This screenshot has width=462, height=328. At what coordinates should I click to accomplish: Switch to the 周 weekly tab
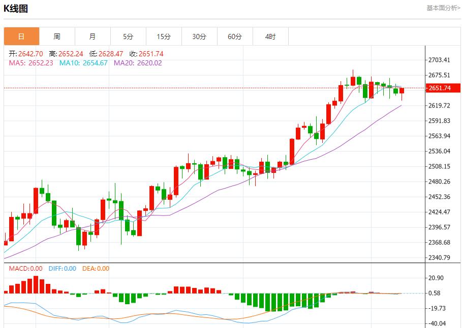(x=57, y=37)
